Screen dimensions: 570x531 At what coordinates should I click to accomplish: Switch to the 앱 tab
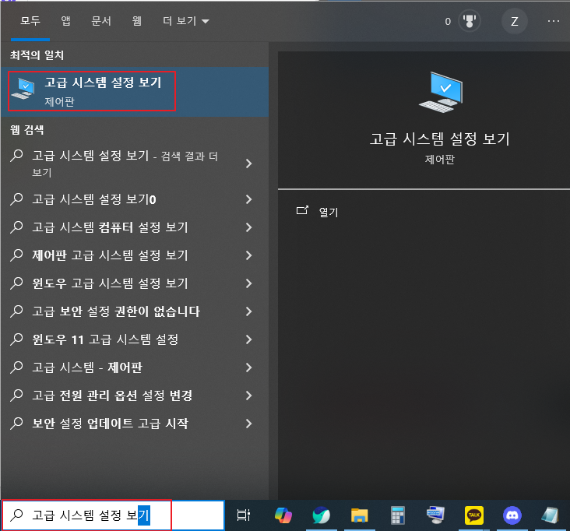click(65, 21)
